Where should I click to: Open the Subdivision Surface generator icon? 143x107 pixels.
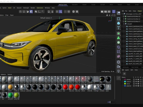pyautogui.click(x=119, y=34)
